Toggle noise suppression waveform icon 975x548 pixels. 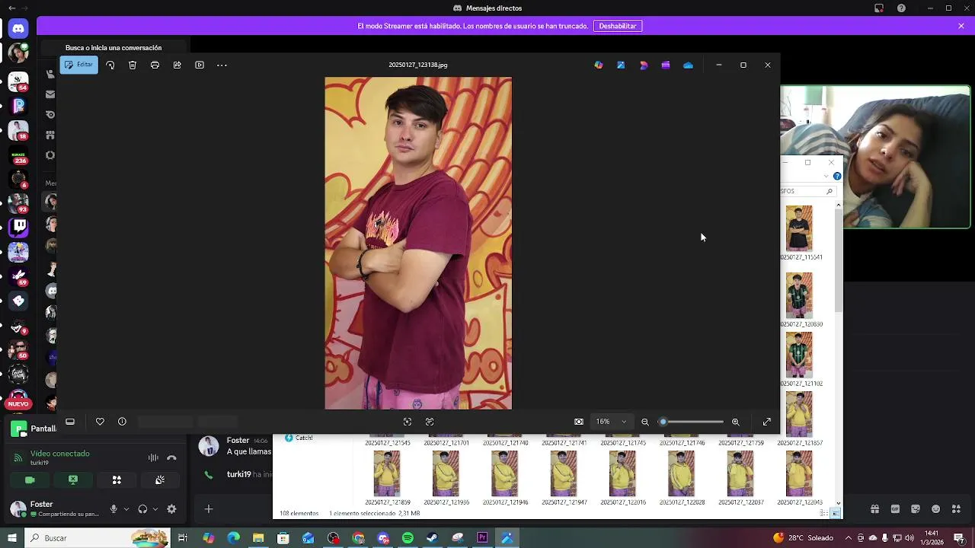click(x=153, y=457)
